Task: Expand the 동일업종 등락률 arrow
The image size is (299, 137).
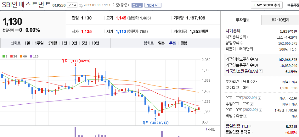Action: click(252, 132)
